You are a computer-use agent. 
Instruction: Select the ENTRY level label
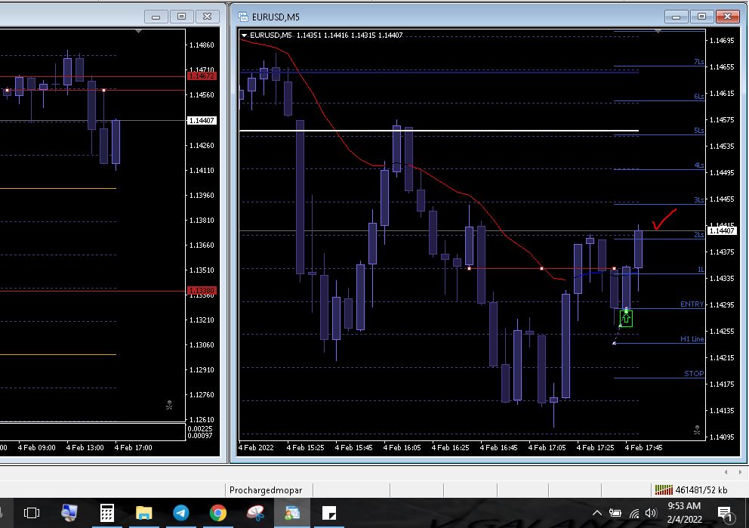[692, 304]
